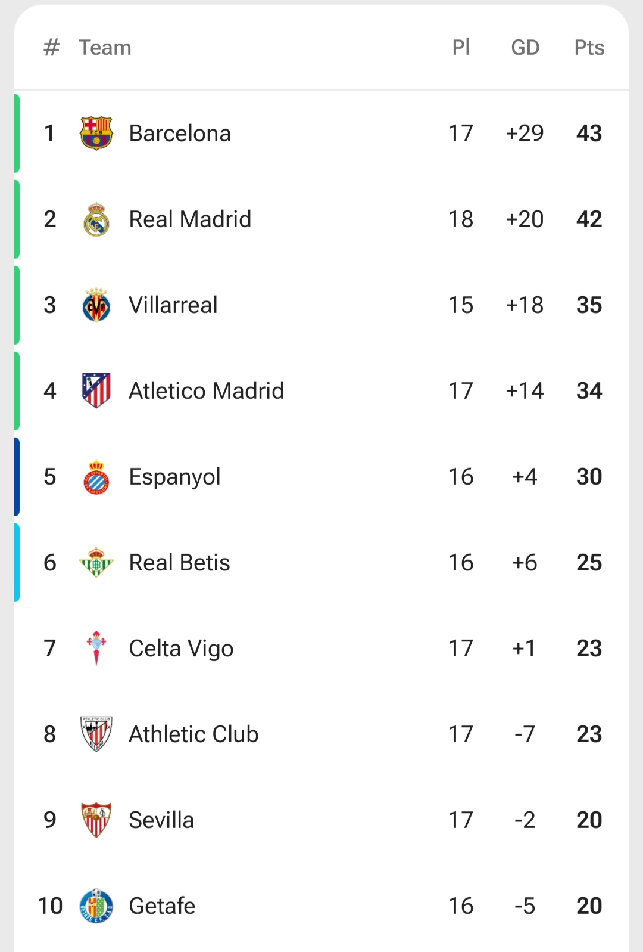
Task: Sort table by Pts column header
Action: pos(589,48)
